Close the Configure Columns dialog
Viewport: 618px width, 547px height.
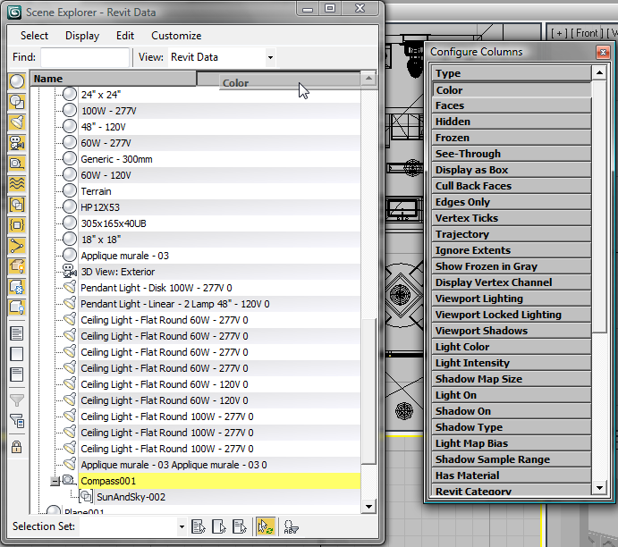click(x=603, y=52)
